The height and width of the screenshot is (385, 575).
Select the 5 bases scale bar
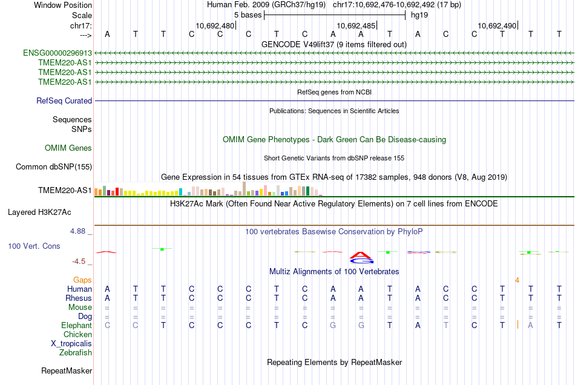coord(335,15)
